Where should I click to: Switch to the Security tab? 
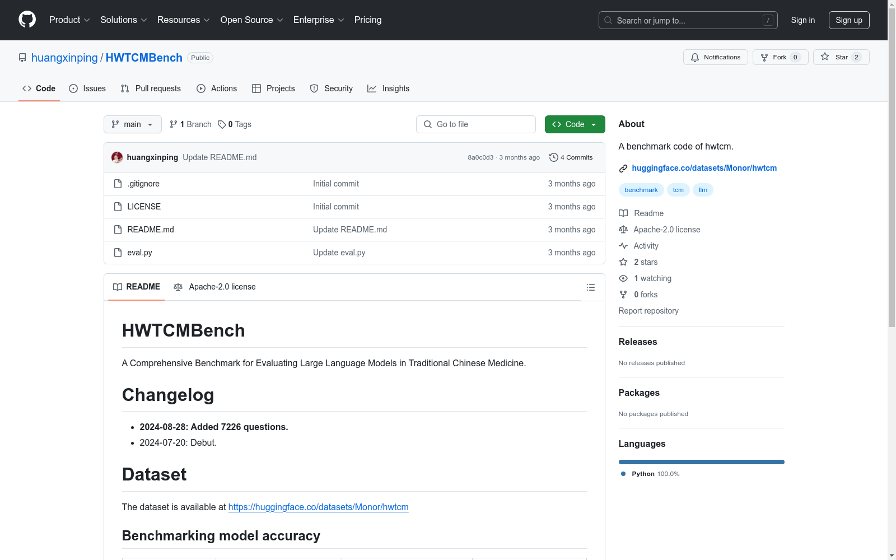coord(332,88)
